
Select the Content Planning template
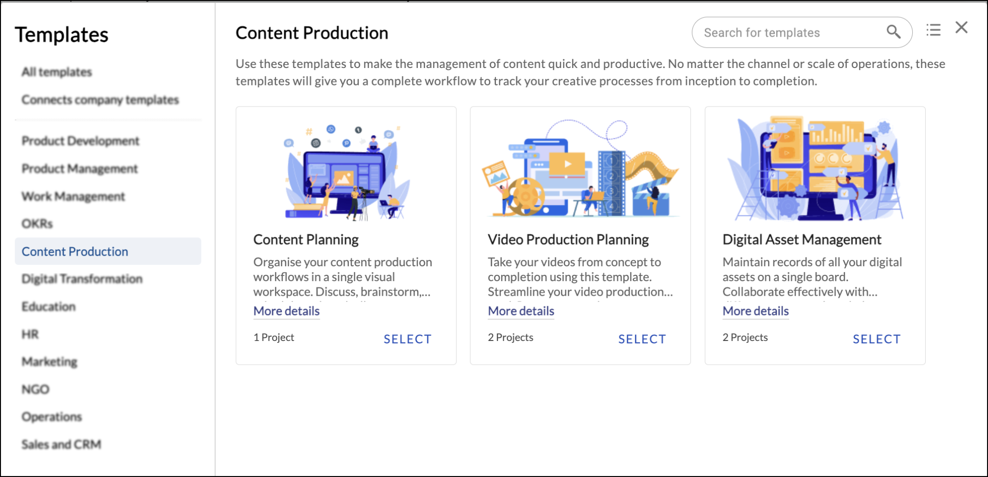(408, 339)
